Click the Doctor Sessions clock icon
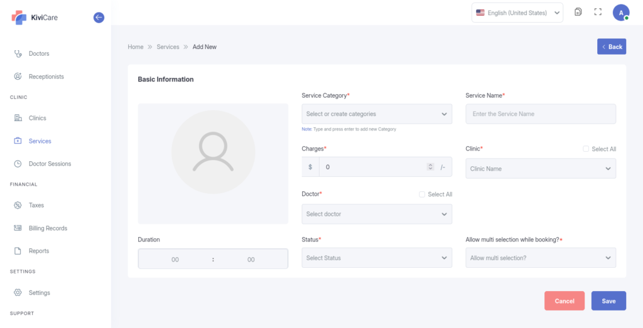The height and width of the screenshot is (328, 643). coord(18,164)
